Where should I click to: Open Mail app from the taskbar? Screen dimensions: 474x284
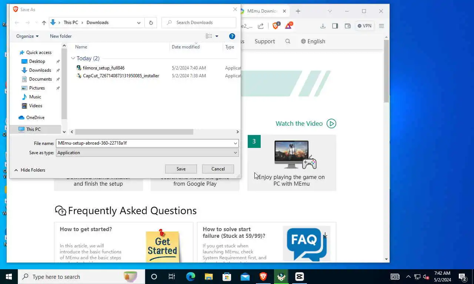pyautogui.click(x=245, y=277)
